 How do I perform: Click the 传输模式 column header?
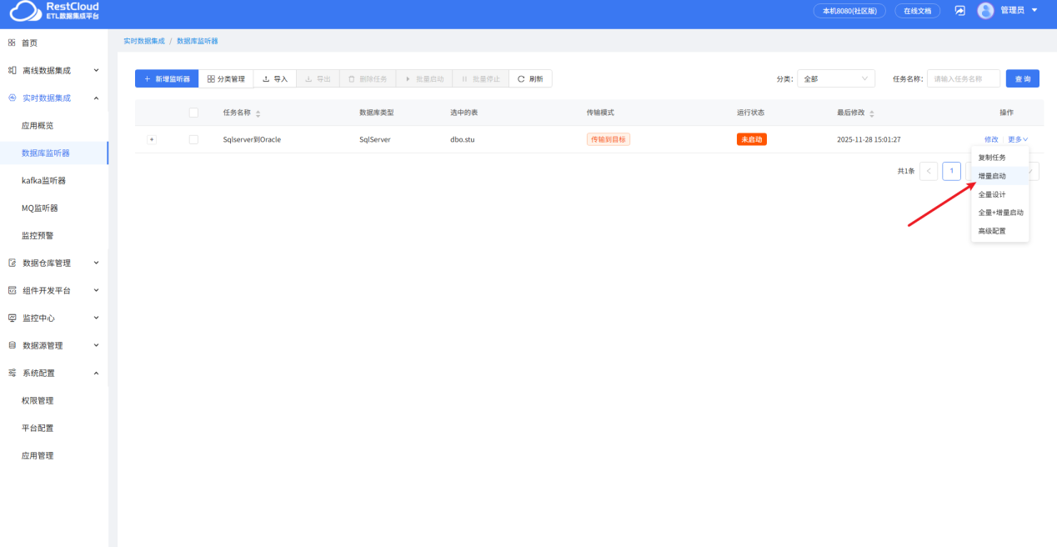pos(600,113)
